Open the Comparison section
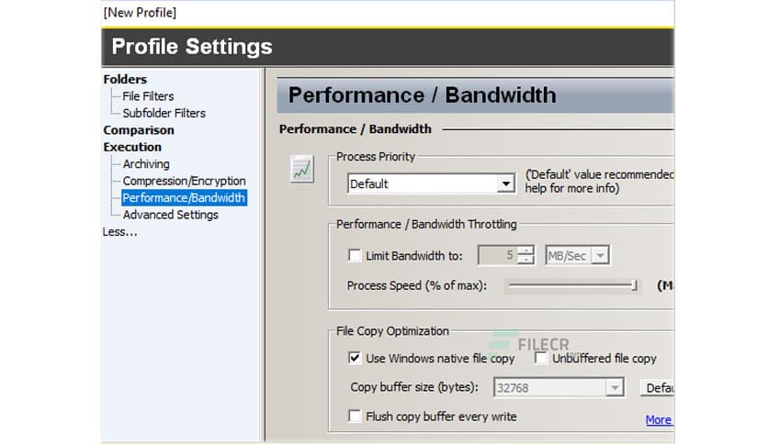Viewport: 768px width, 444px height. tap(138, 130)
